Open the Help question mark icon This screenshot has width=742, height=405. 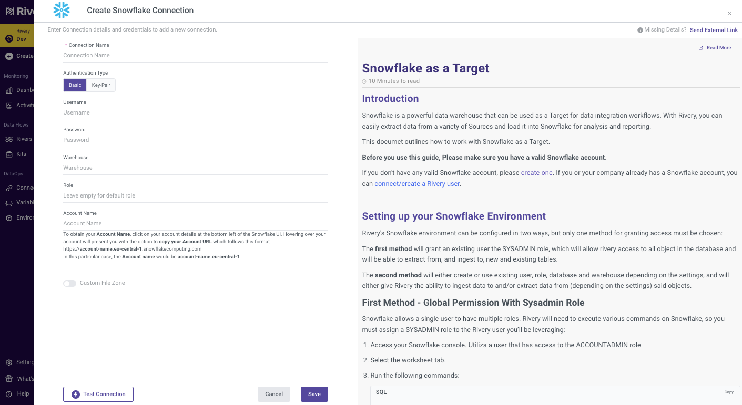pos(9,394)
